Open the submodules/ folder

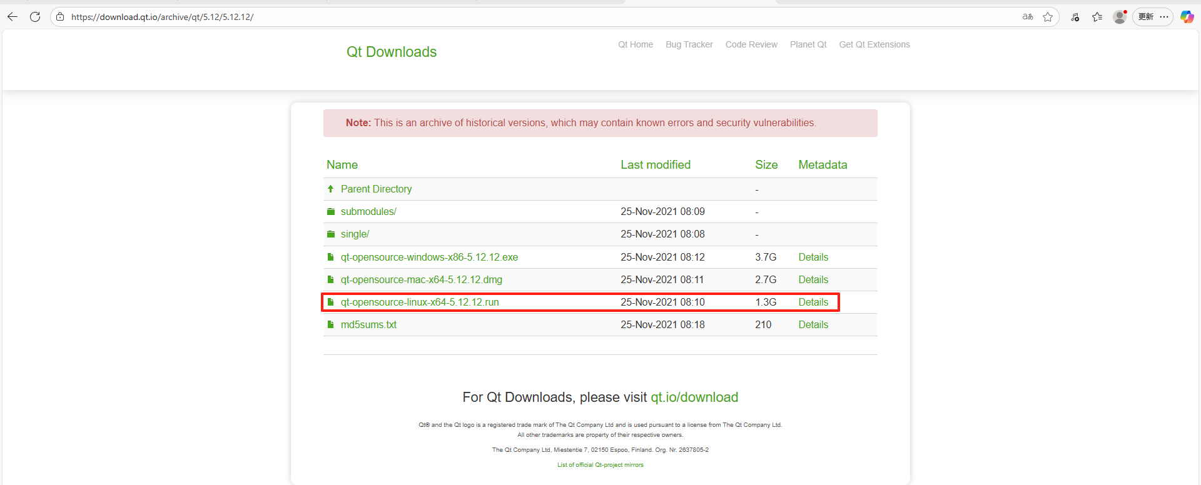(368, 211)
